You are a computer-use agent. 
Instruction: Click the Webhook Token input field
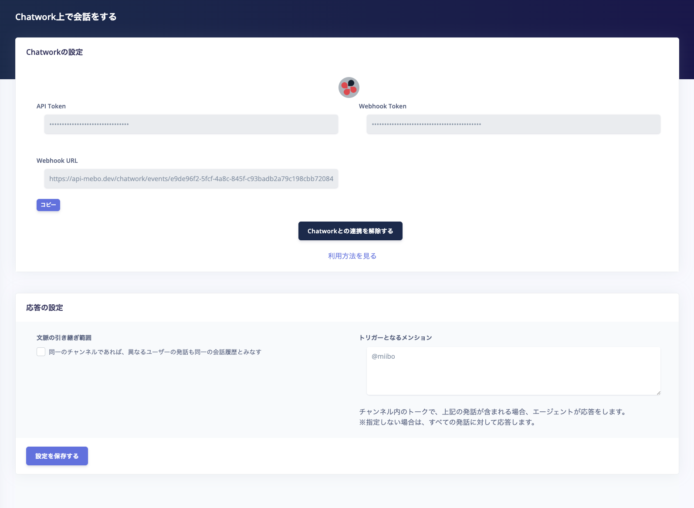click(513, 124)
